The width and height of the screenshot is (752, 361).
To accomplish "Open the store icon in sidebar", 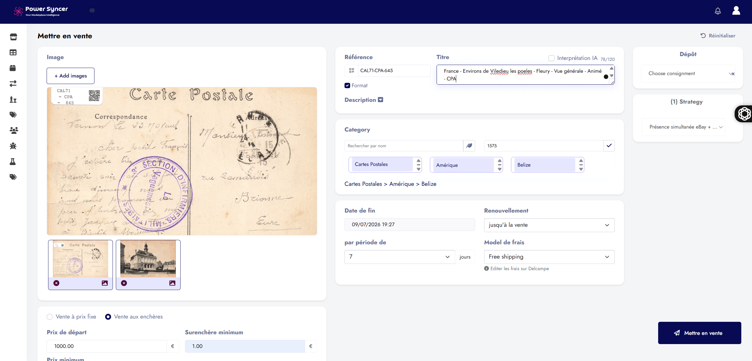I will pyautogui.click(x=13, y=37).
